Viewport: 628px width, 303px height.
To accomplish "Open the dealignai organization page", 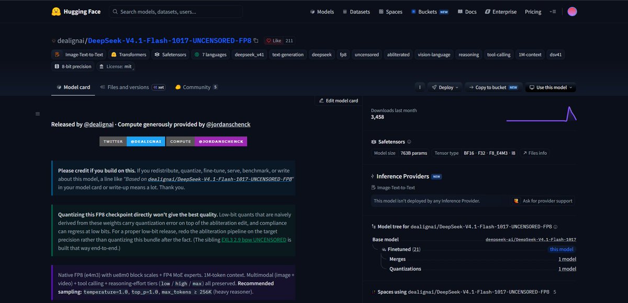I will pyautogui.click(x=71, y=40).
